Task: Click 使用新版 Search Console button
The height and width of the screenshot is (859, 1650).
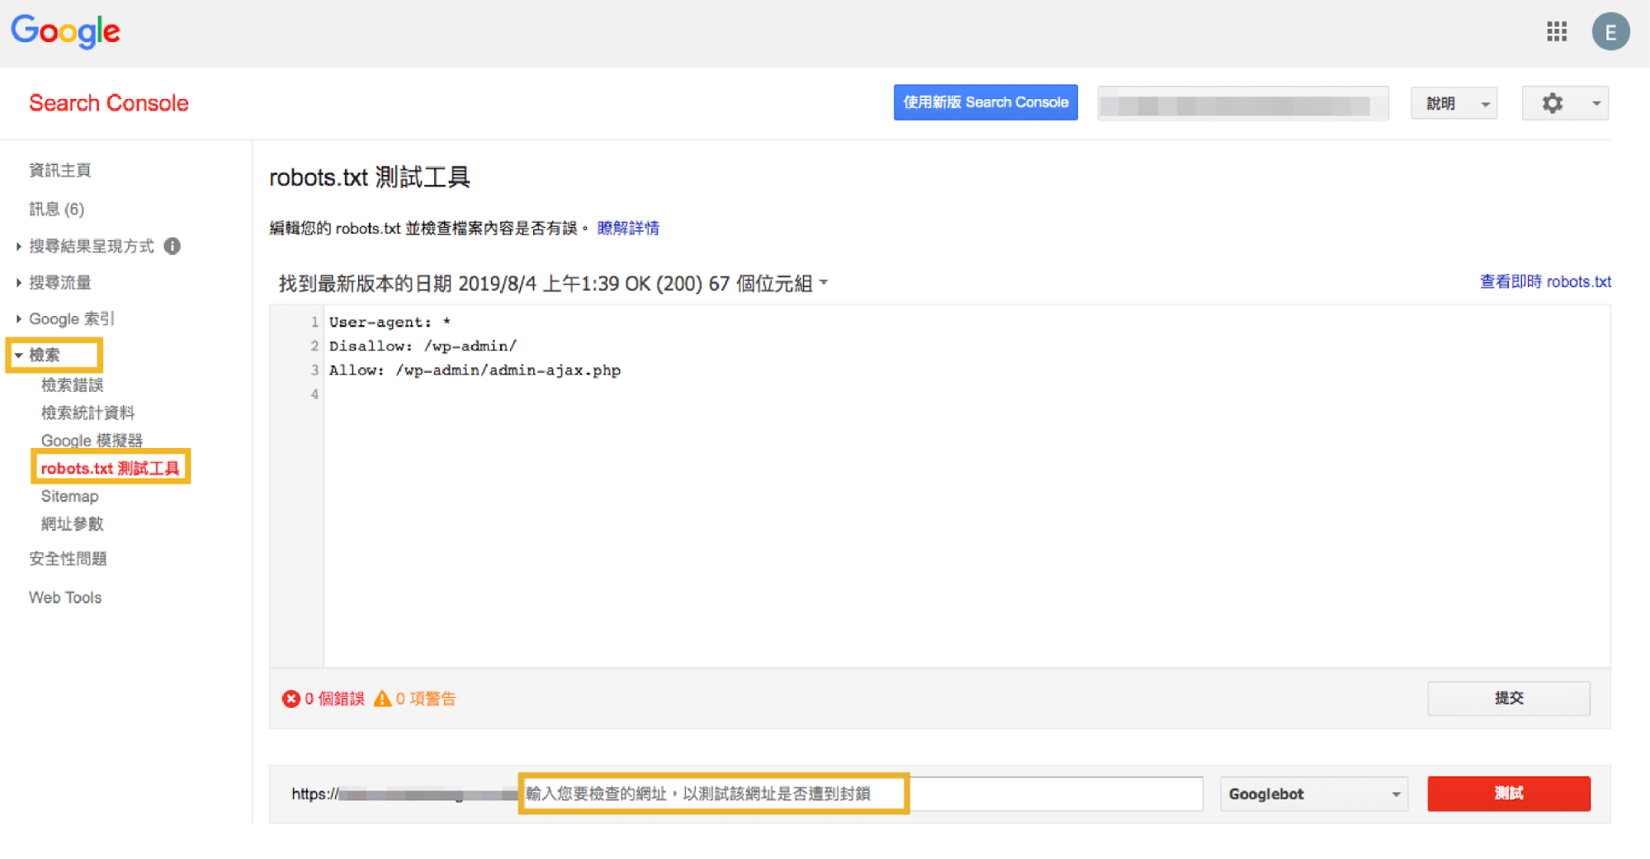Action: [x=985, y=102]
